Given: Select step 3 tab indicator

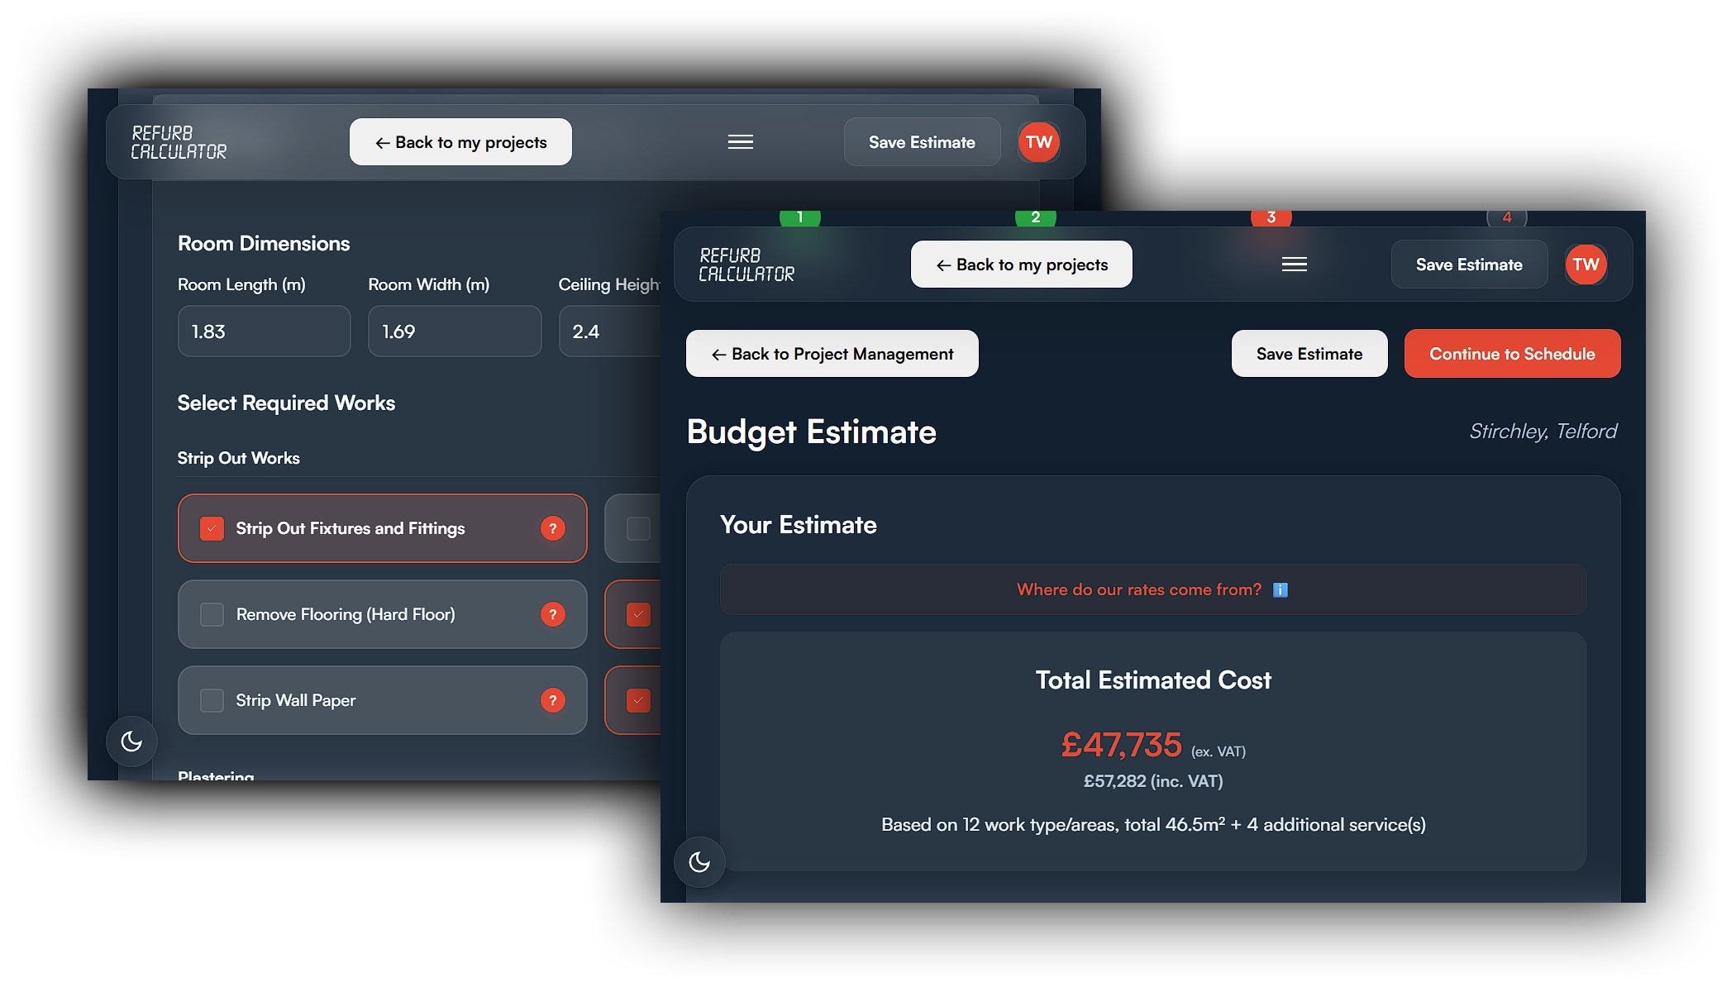Looking at the screenshot, I should pyautogui.click(x=1271, y=218).
